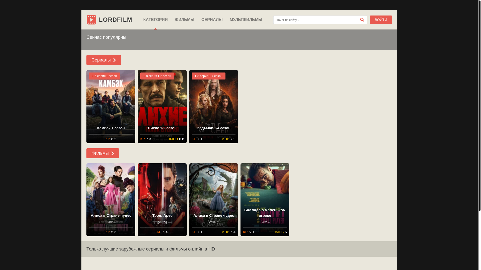This screenshot has width=481, height=270.
Task: Open the Фильмы section button
Action: pos(103,153)
